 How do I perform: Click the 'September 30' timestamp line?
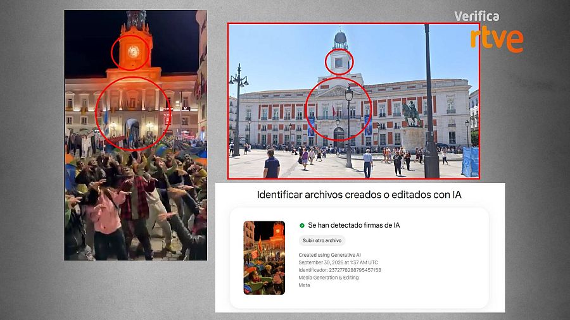338,262
